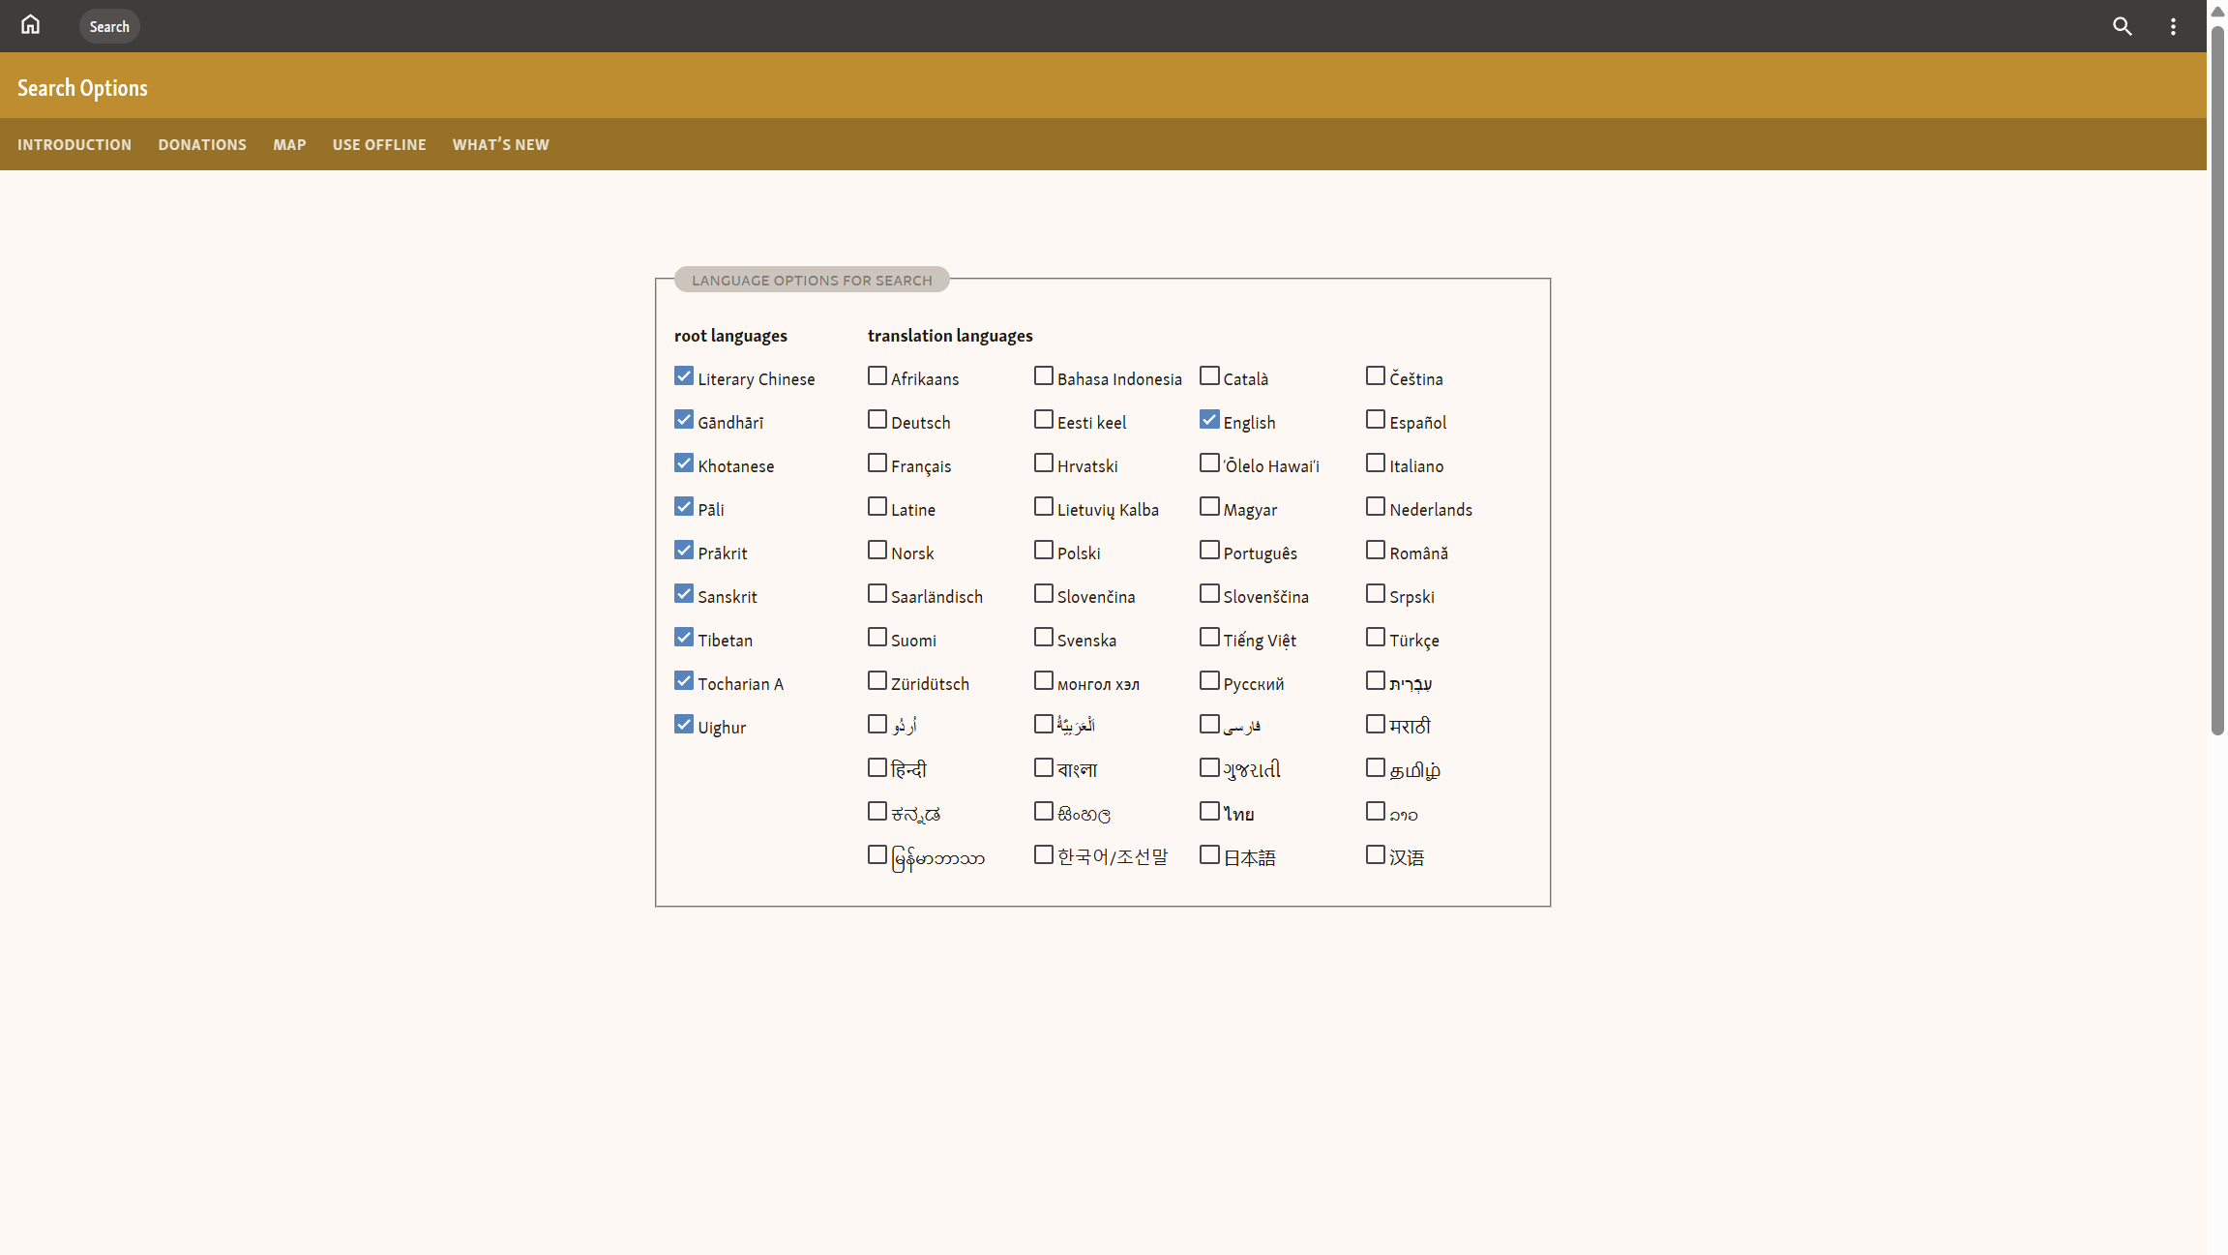This screenshot has width=2228, height=1255.
Task: Enable the Deutsch translation language
Action: click(x=877, y=420)
